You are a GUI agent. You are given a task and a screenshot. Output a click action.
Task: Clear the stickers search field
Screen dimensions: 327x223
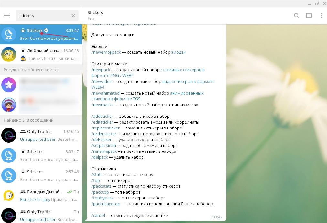click(73, 16)
